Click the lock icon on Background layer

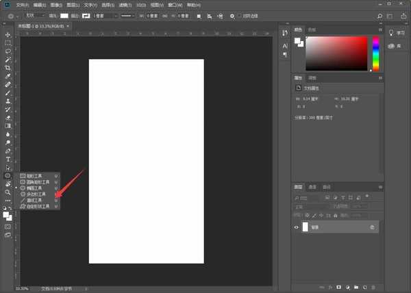pos(372,227)
